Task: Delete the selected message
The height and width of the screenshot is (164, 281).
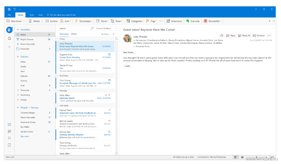Action: coord(34,21)
